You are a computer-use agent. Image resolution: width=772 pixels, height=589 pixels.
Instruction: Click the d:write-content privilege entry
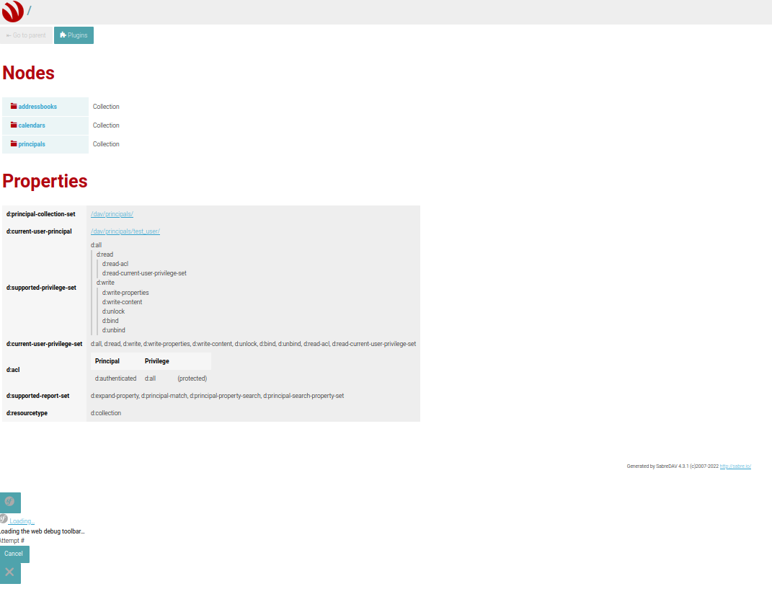122,302
